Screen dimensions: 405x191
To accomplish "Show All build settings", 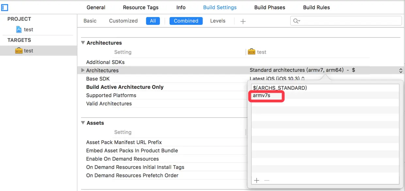I will [153, 21].
